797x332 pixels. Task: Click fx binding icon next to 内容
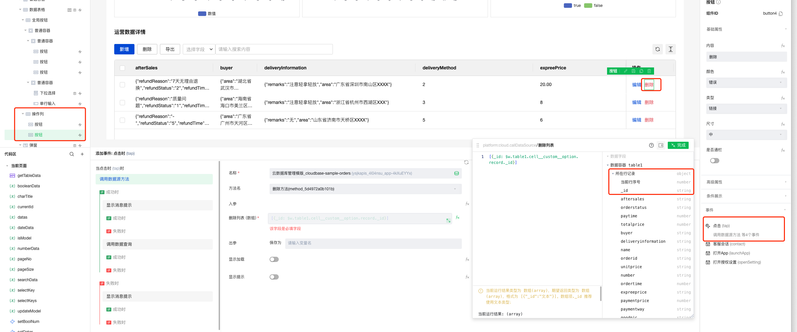[x=783, y=46]
